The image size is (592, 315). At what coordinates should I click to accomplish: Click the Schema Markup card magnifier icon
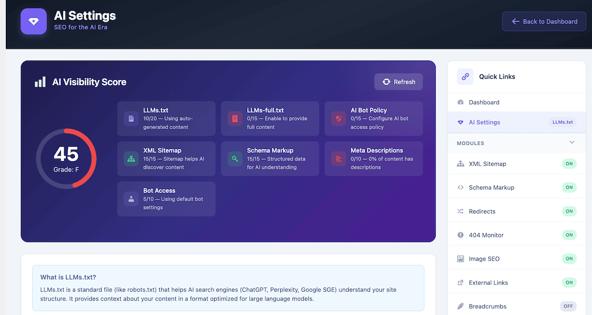click(x=235, y=159)
